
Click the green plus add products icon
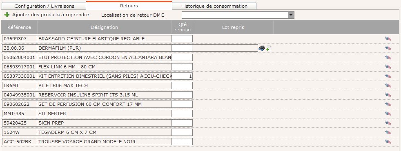coord(7,15)
